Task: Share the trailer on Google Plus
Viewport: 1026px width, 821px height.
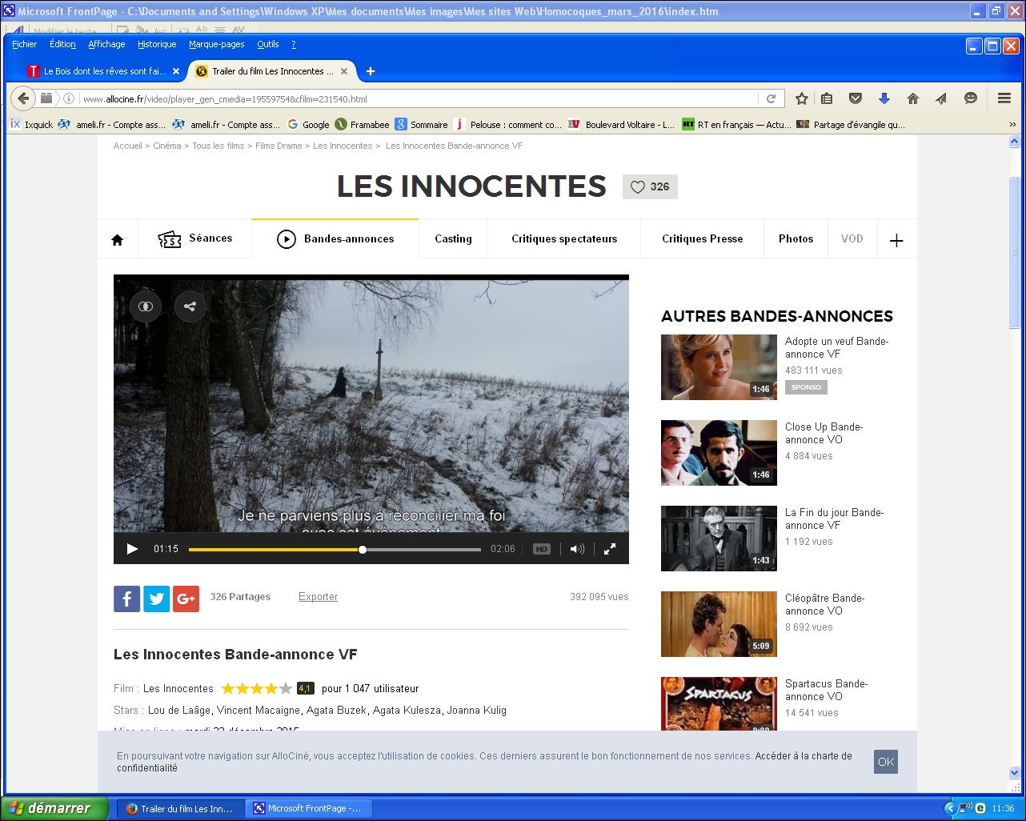Action: [186, 599]
